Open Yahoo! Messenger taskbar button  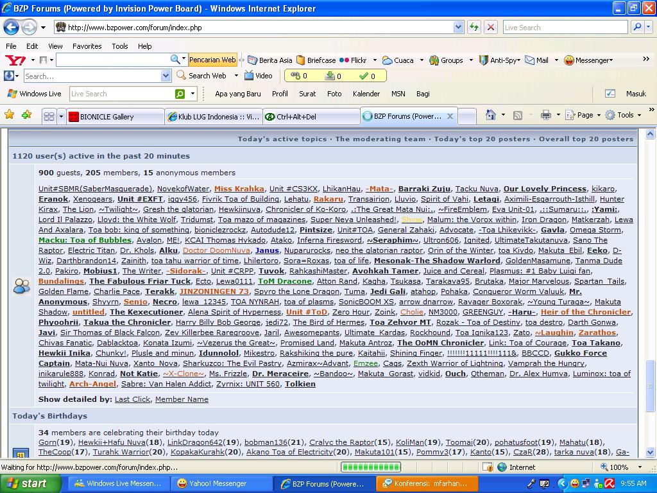[221, 483]
